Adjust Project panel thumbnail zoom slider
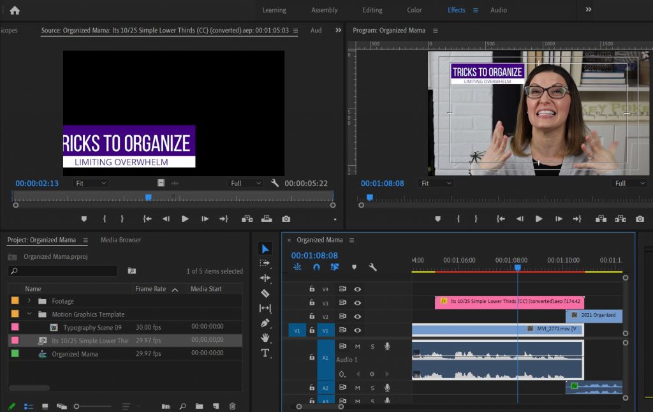Screen dimensions: 653x412 [92, 406]
